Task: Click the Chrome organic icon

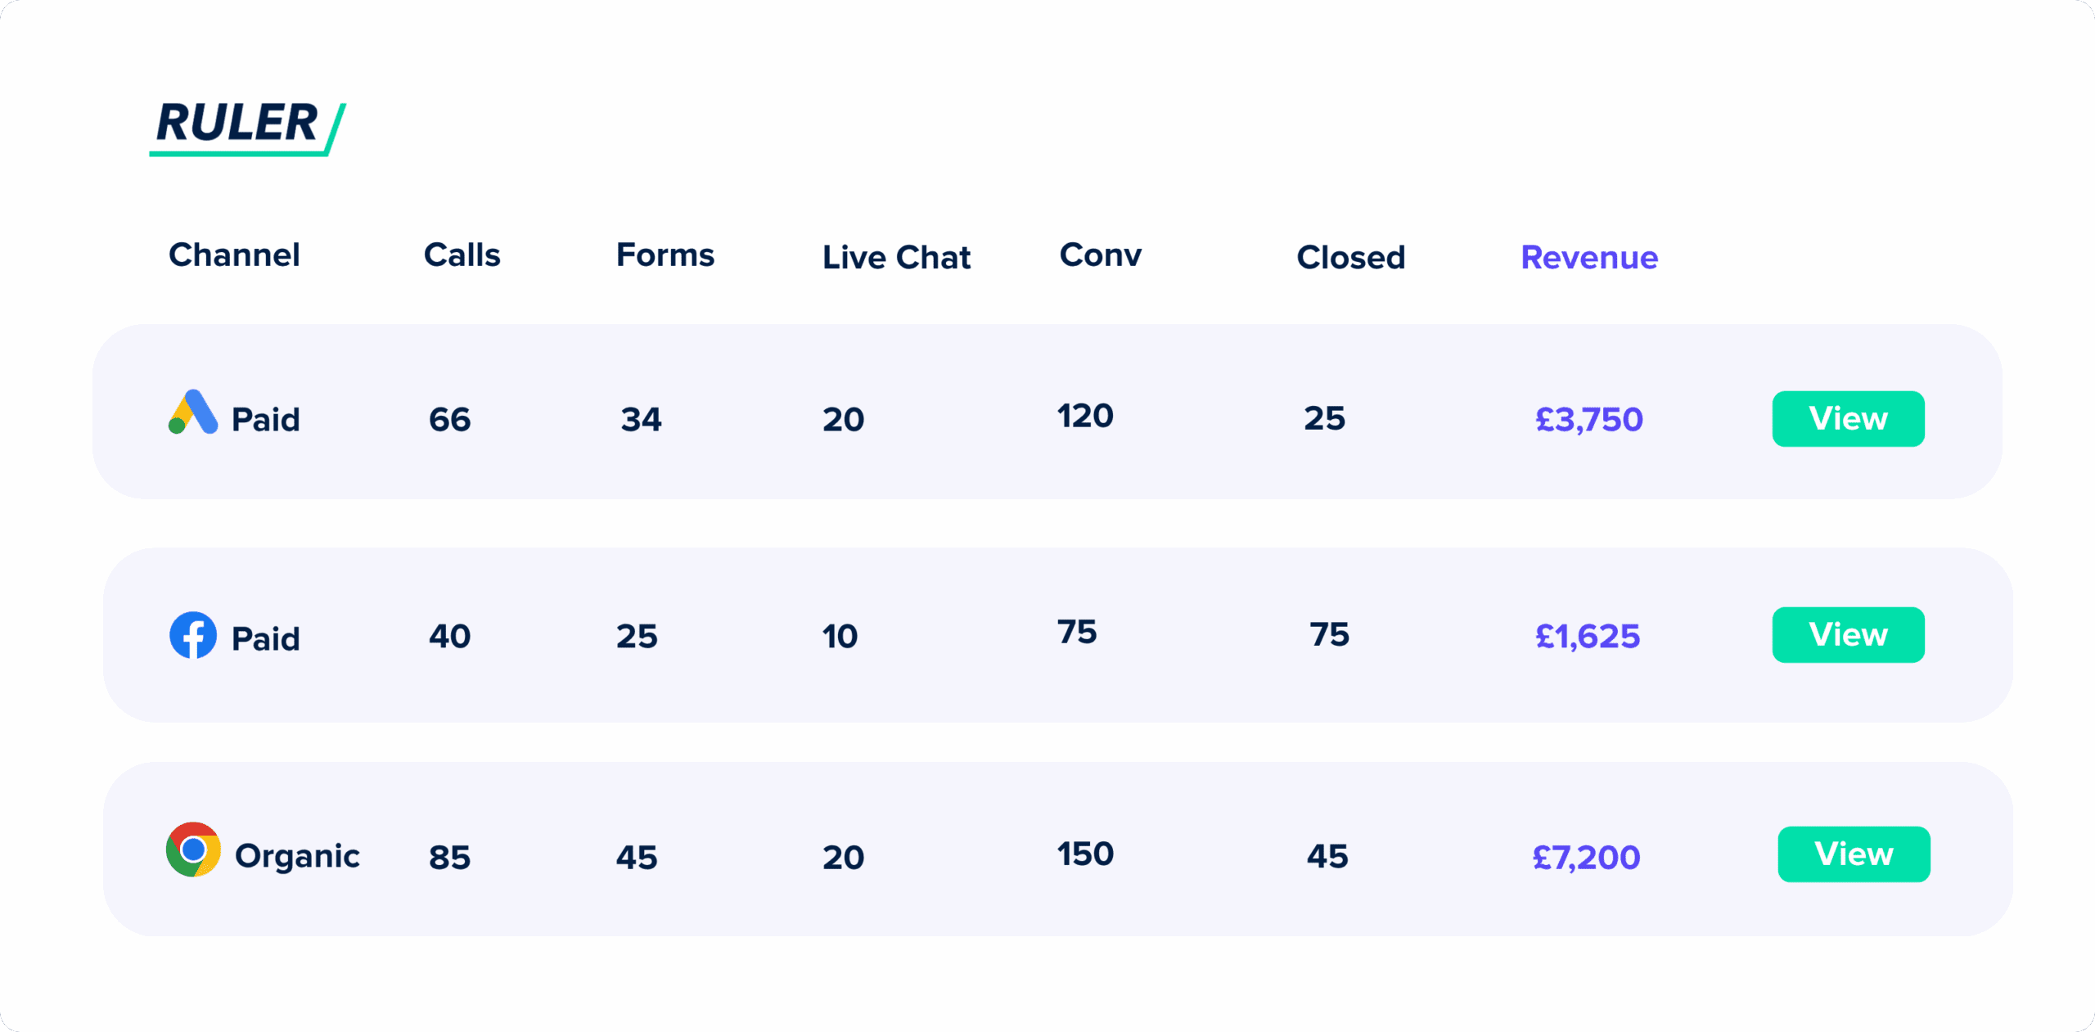Action: (x=193, y=849)
